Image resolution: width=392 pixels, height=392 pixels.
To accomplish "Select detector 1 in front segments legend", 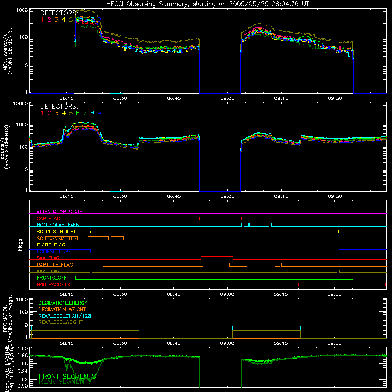I will 42,20.
